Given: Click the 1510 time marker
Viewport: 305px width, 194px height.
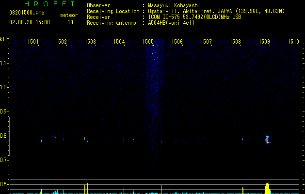Looking at the screenshot, I should click(293, 41).
